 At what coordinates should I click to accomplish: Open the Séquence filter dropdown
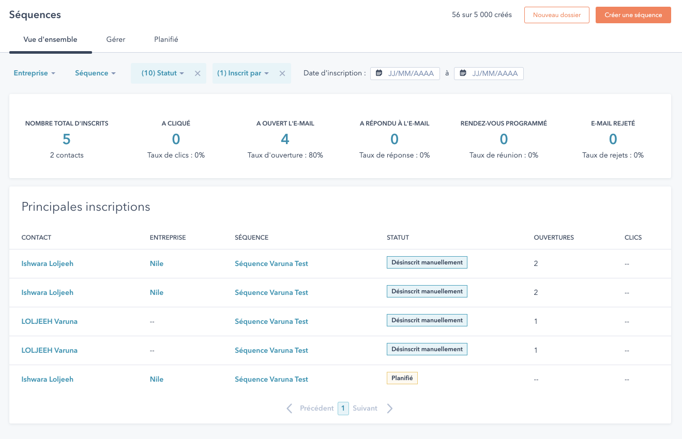pos(95,73)
